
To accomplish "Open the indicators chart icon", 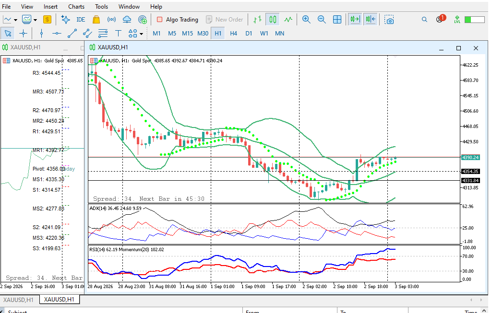I will pyautogui.click(x=27, y=20).
